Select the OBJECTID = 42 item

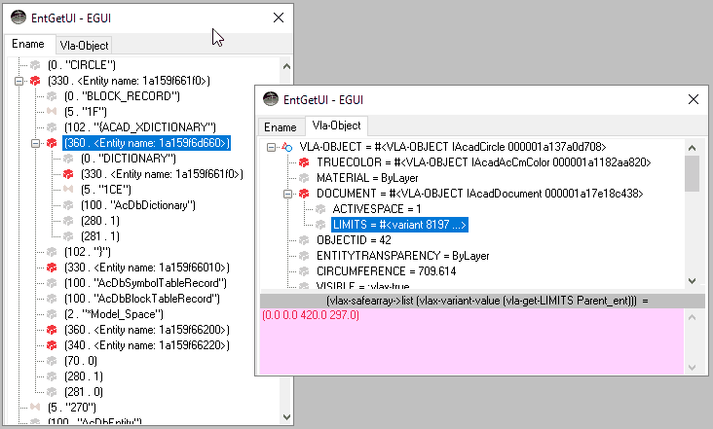coord(353,240)
